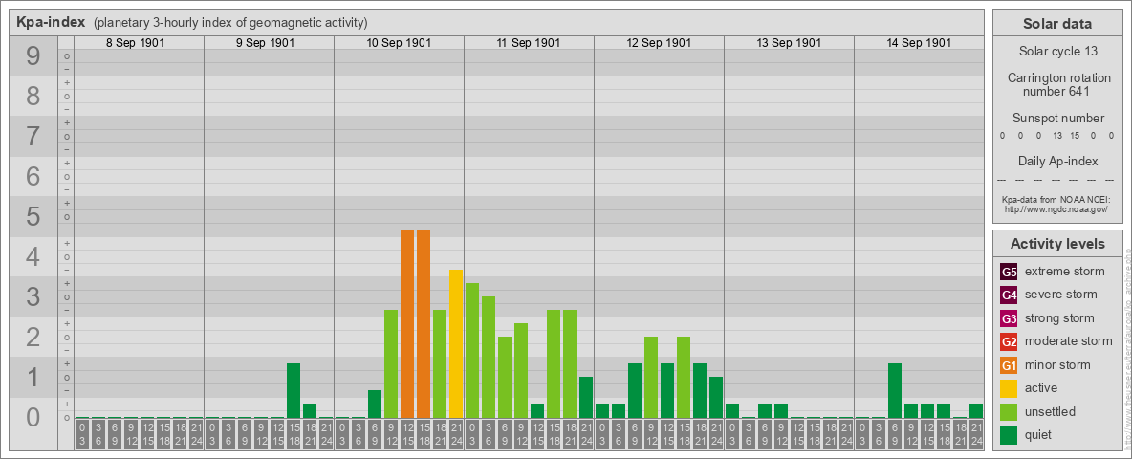Click the 'Daily Ap-index' label
Viewport: 1132px width, 459px height.
(x=1057, y=161)
